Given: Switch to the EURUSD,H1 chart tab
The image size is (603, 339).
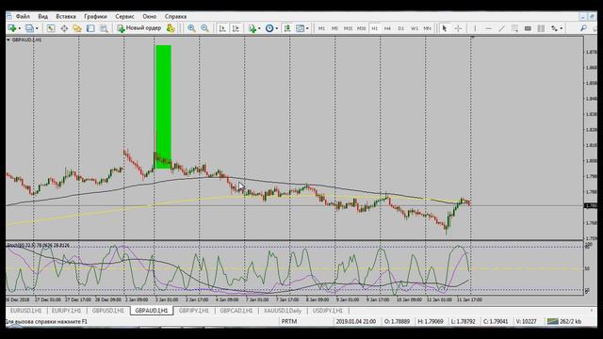Looking at the screenshot, I should coord(25,311).
